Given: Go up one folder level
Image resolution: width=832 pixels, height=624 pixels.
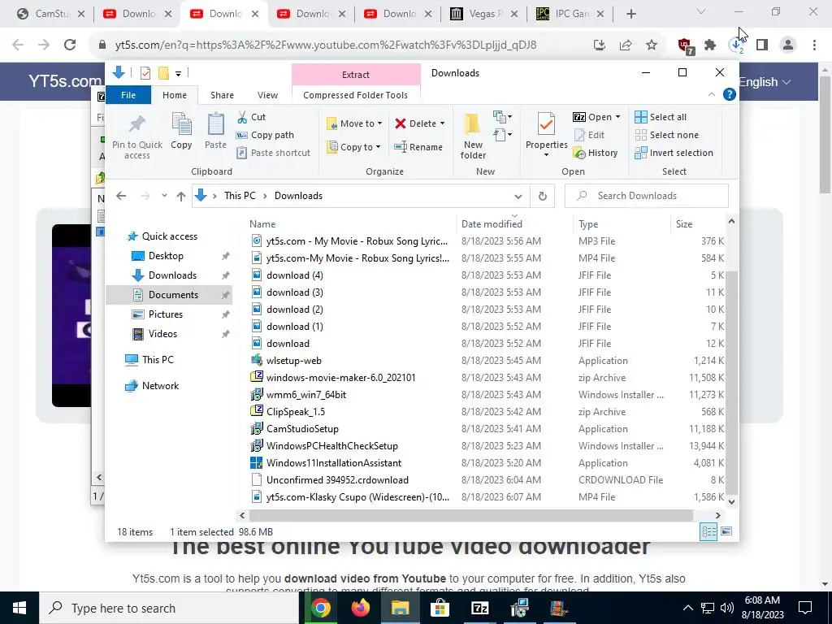Looking at the screenshot, I should 181,196.
